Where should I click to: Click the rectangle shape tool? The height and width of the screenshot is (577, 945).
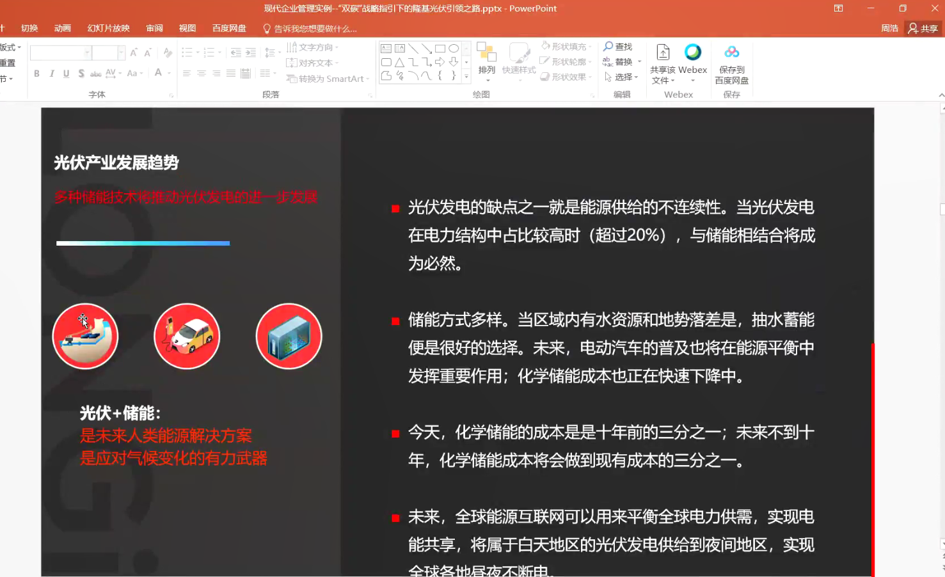pyautogui.click(x=439, y=47)
